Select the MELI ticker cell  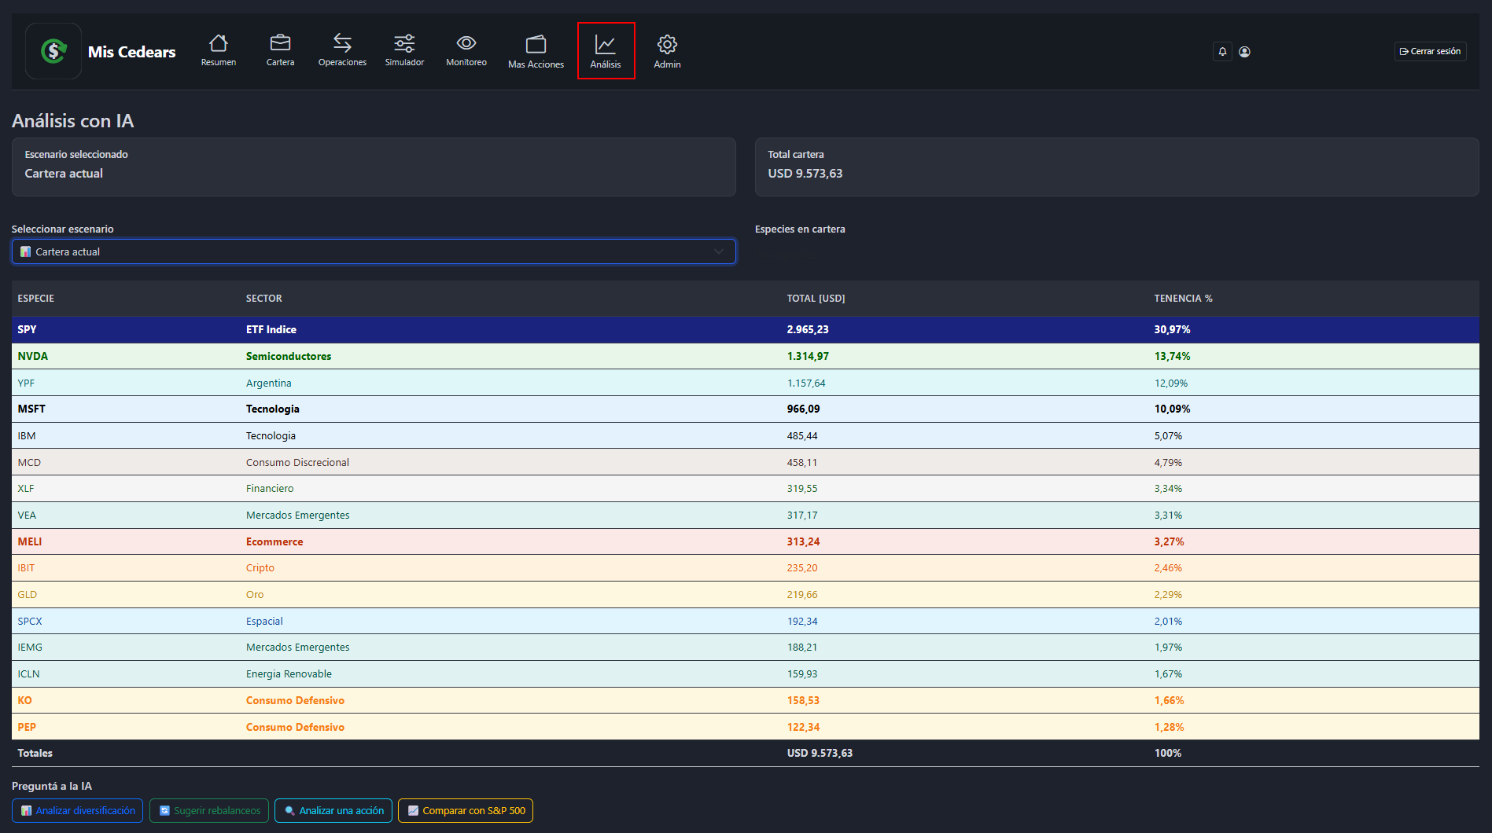click(x=30, y=541)
